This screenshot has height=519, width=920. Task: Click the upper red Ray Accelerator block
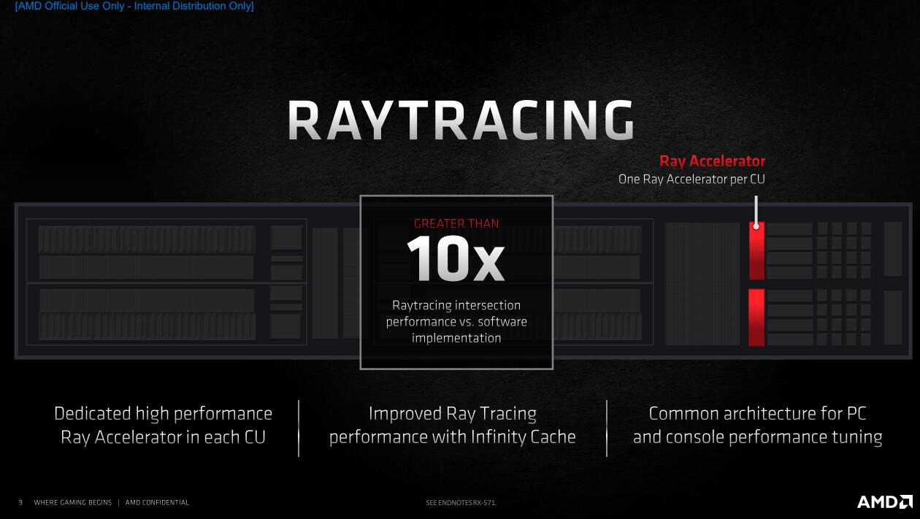[756, 251]
